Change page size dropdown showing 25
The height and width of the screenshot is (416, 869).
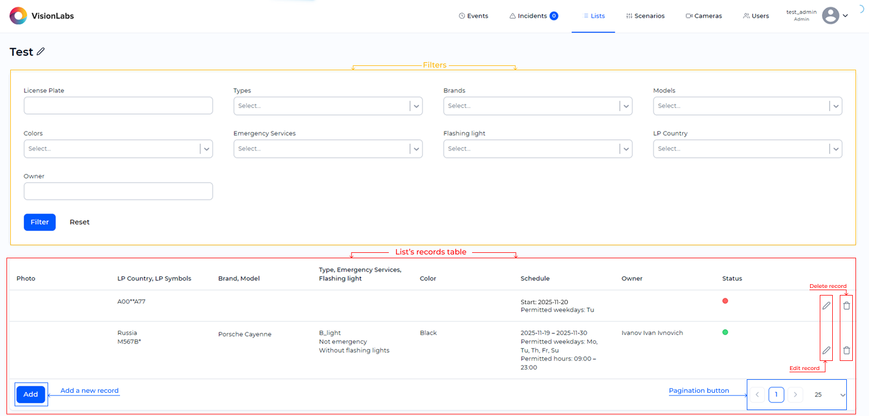coord(829,395)
